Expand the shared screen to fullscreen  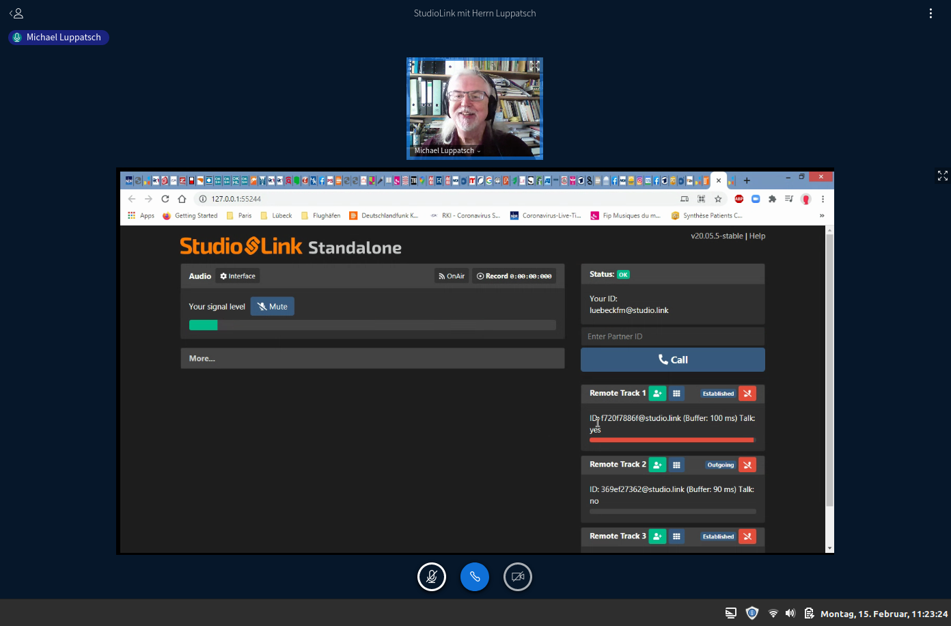coord(943,176)
